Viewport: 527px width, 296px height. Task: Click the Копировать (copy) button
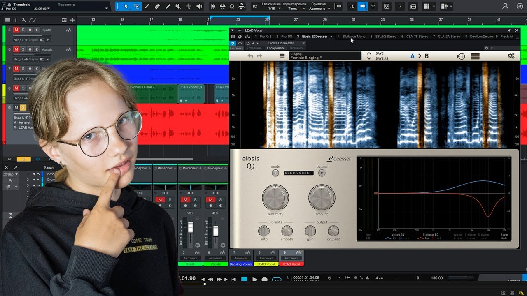[275, 48]
